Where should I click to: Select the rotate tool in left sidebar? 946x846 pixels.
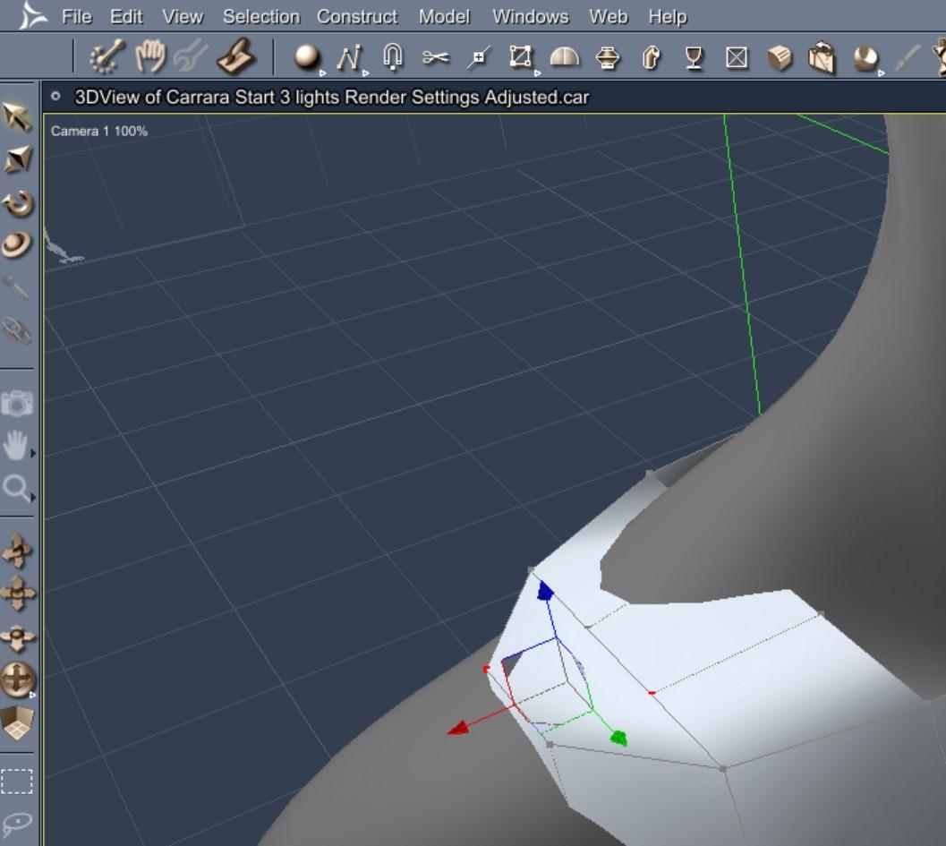(18, 203)
